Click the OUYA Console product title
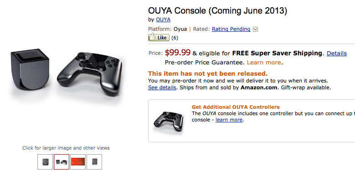The height and width of the screenshot is (180, 355). pyautogui.click(x=217, y=11)
